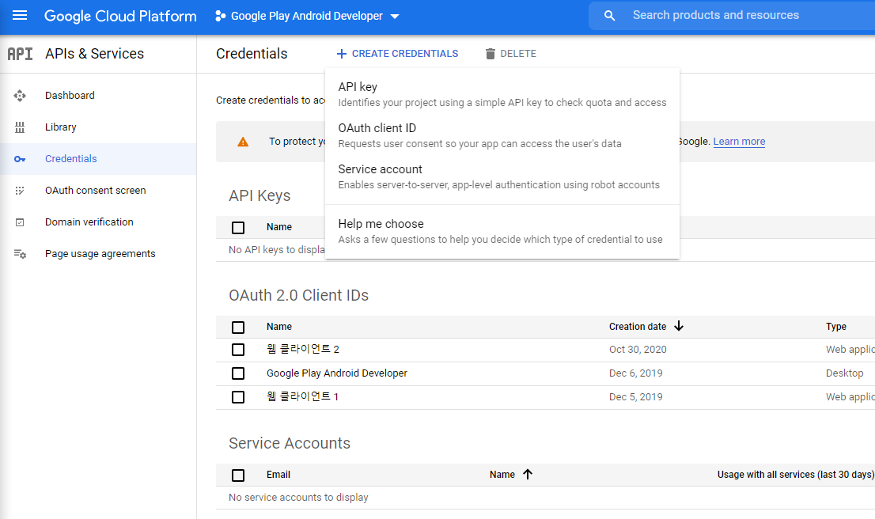Open the Google Play Android Developer project picker
Screen dimensions: 875x519
coord(307,16)
